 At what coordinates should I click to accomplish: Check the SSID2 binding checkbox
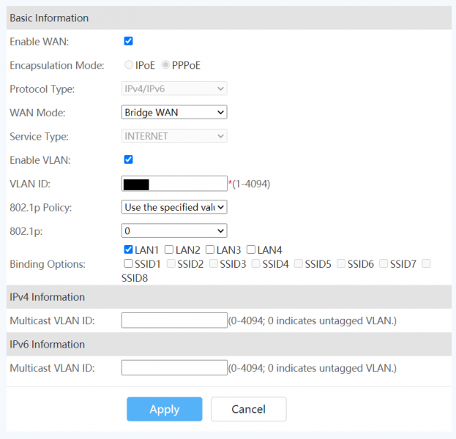pos(171,263)
